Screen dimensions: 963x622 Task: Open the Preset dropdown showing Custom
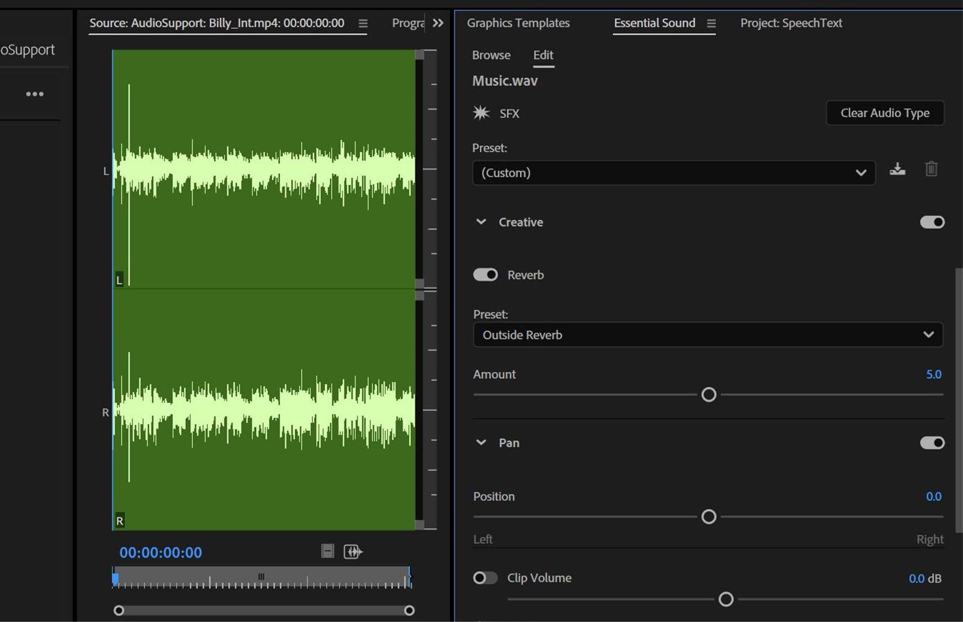tap(673, 173)
